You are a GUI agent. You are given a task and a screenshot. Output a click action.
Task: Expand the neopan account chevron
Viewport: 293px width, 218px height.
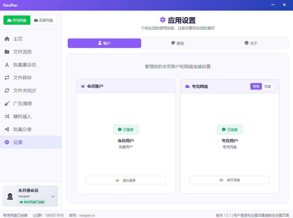tap(53, 196)
